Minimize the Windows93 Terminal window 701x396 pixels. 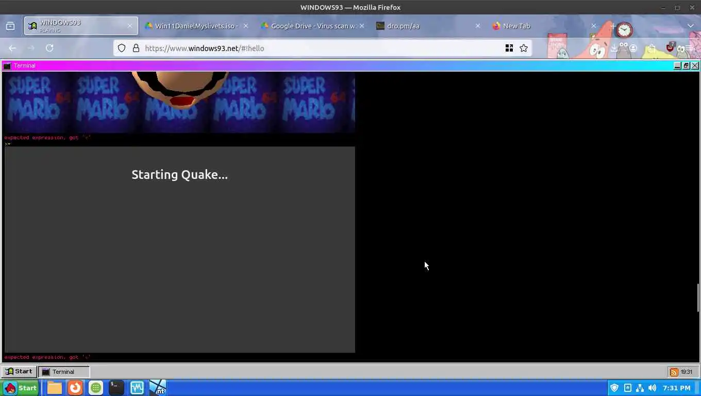point(677,65)
